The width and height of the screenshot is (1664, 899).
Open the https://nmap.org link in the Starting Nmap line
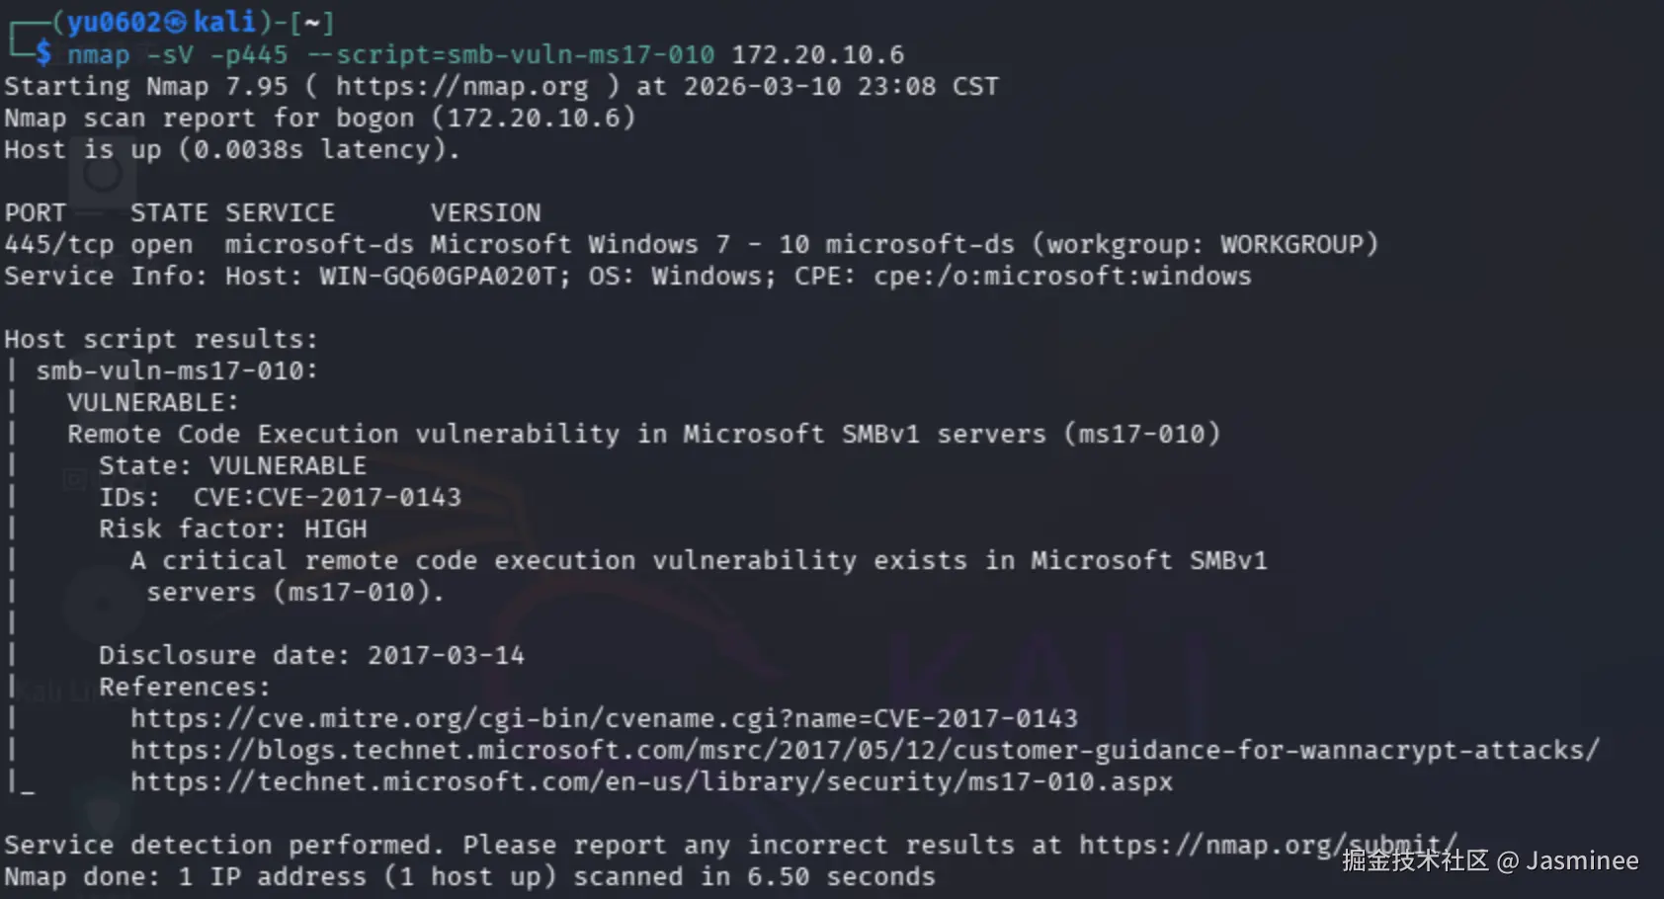point(461,87)
